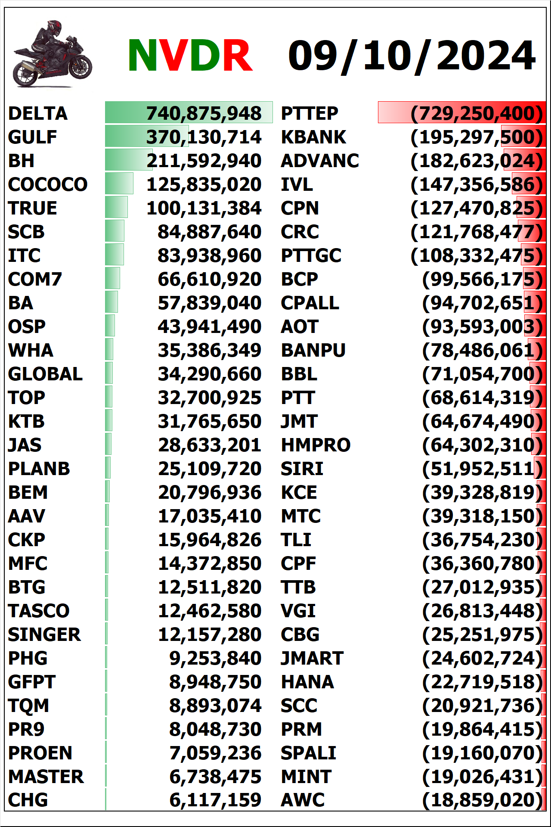The image size is (551, 827).
Task: Click the GULF value 370,130,714
Action: coord(204,137)
